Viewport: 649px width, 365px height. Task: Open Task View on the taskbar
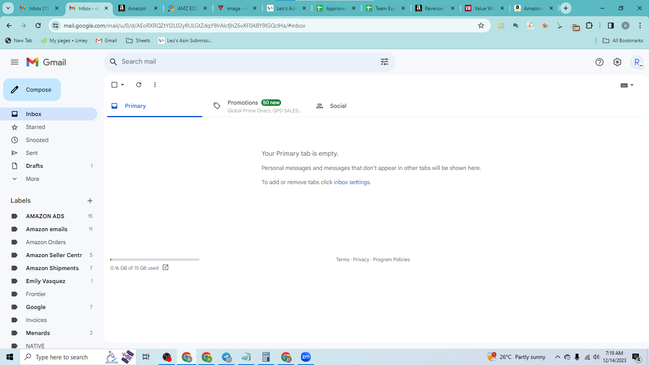pos(146,357)
